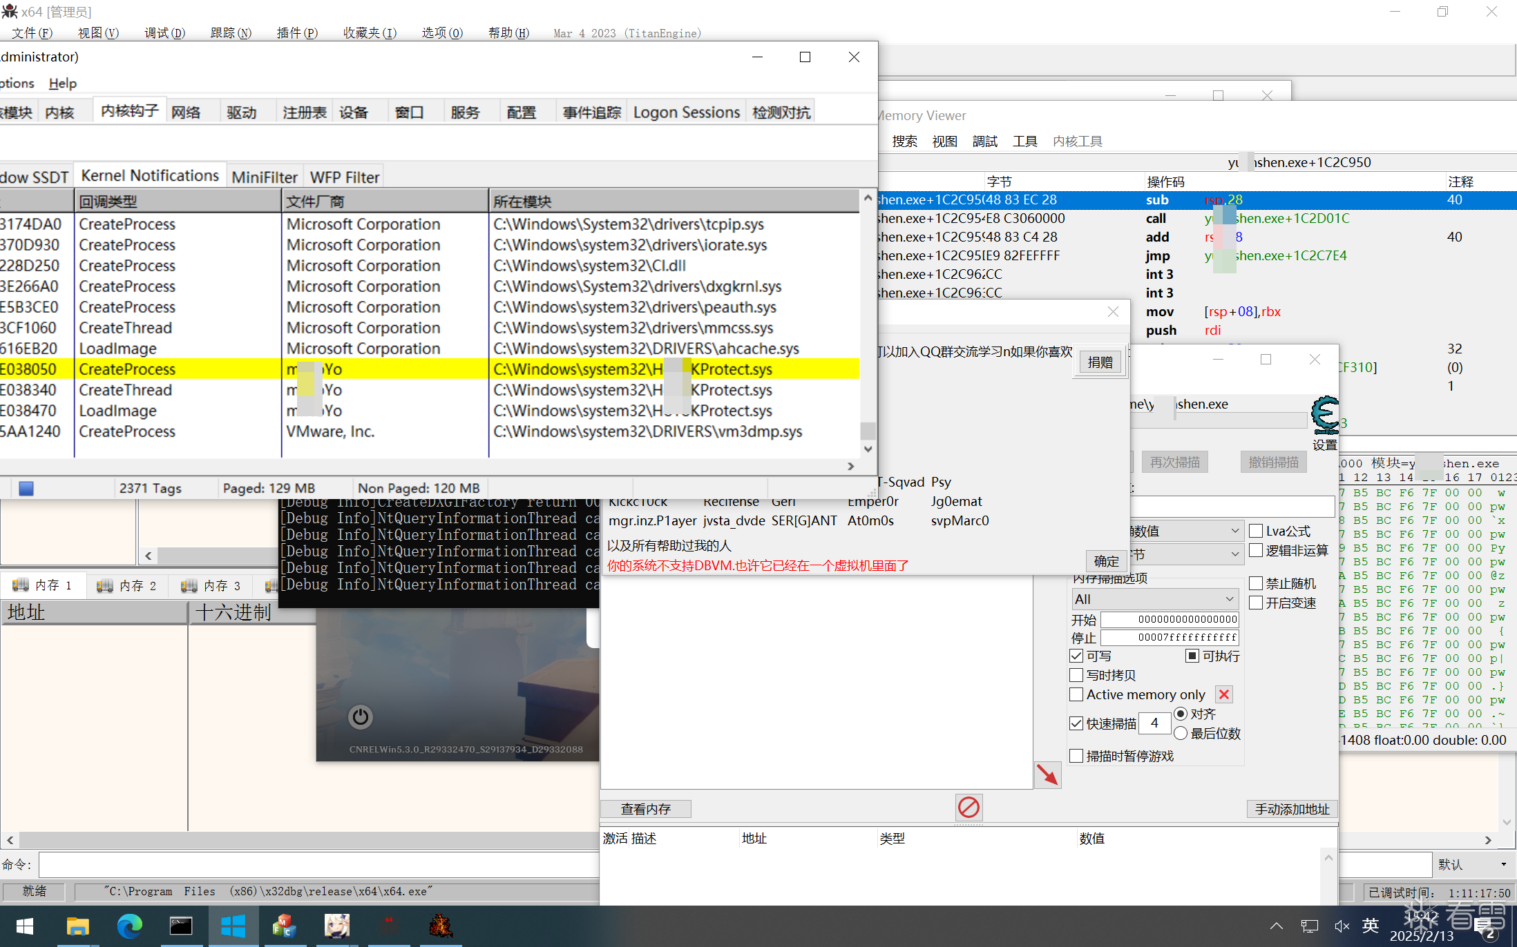Toggle 可写 writable checkbox
The height and width of the screenshot is (947, 1517).
click(1076, 656)
